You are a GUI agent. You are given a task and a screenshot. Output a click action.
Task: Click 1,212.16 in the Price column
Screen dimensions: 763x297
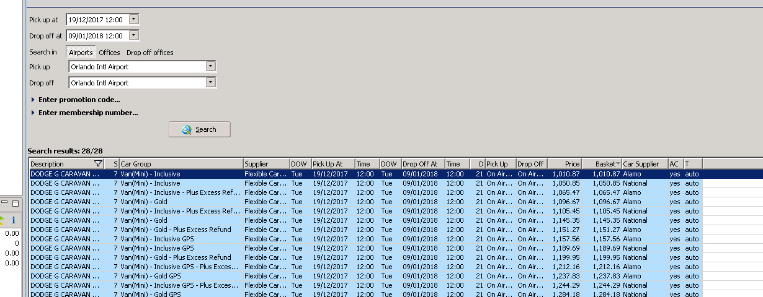[566, 267]
